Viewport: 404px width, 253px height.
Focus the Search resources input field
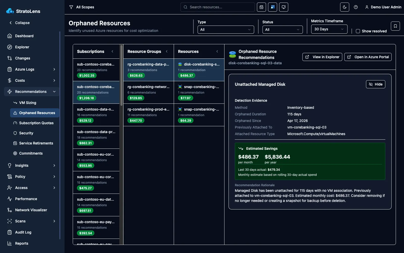tap(217, 7)
